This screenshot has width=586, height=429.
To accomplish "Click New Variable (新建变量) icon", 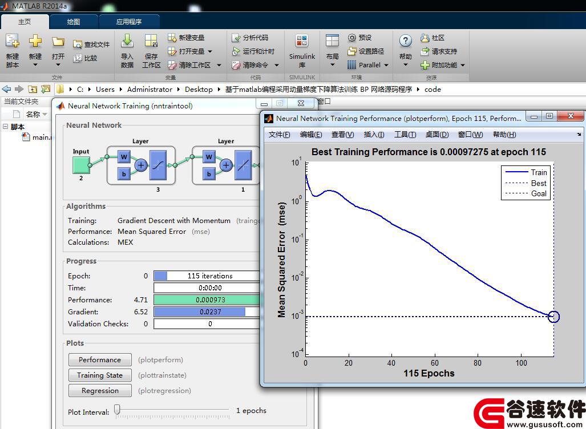I will (172, 38).
